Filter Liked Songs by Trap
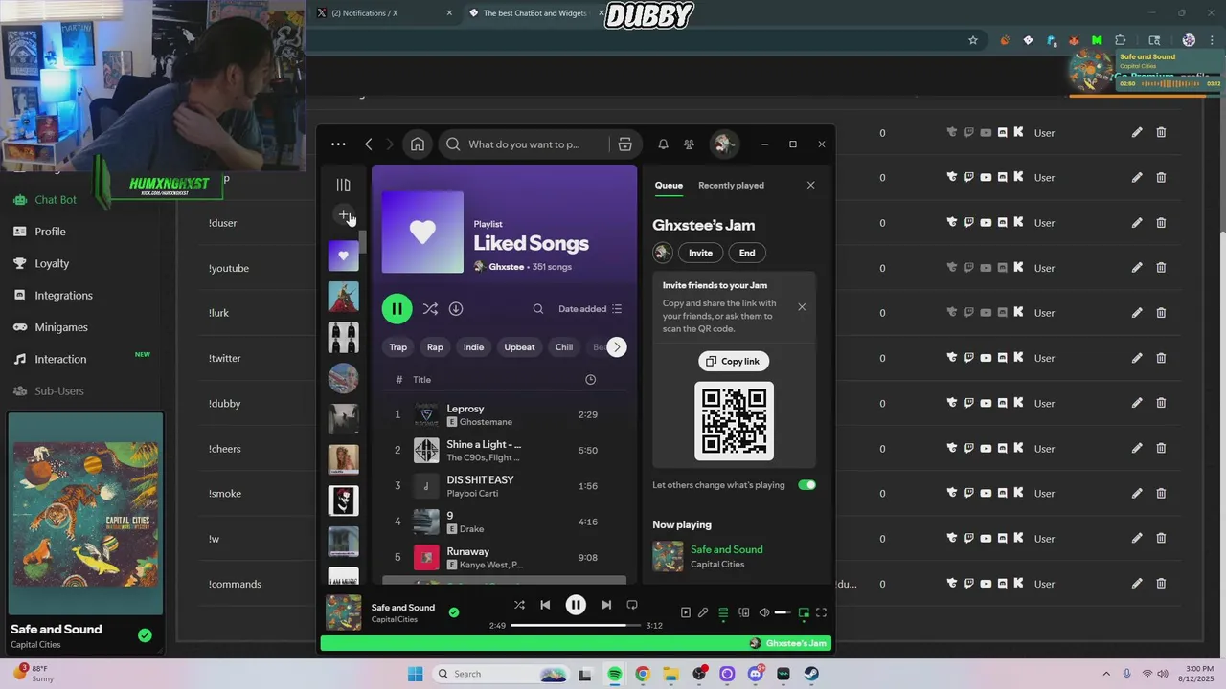Viewport: 1226px width, 689px height. (x=398, y=347)
